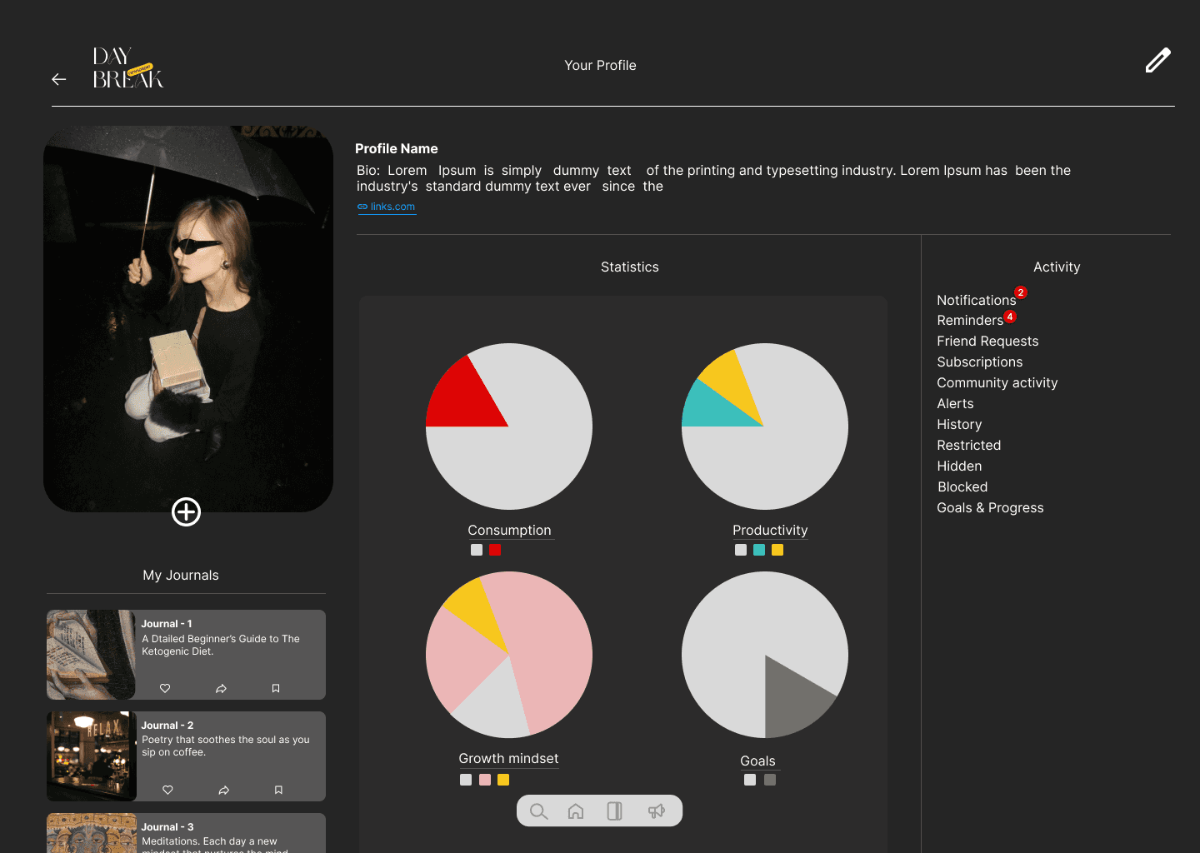Share Journal - 2
Viewport: 1200px width, 853px height.
(223, 790)
